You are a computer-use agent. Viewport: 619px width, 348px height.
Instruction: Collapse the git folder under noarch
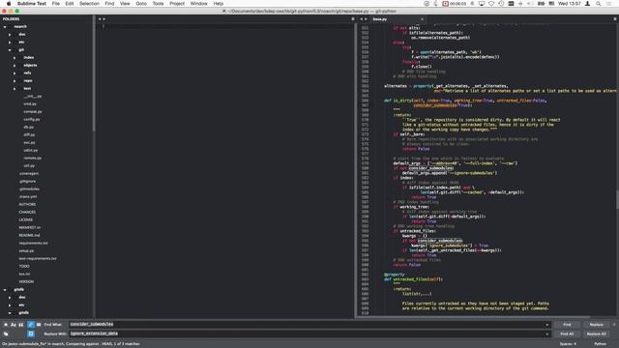click(x=10, y=50)
